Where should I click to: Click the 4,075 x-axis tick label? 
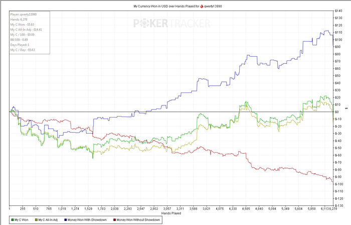click(220, 208)
